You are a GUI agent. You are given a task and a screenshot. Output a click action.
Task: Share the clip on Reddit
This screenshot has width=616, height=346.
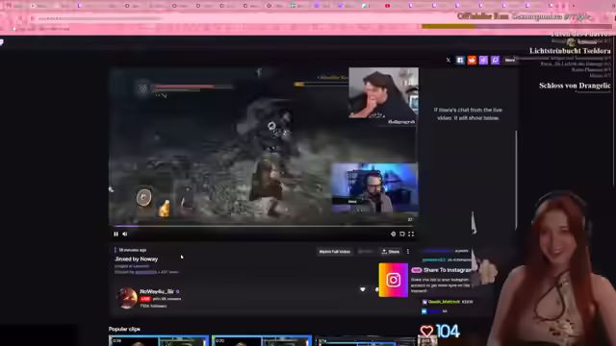[472, 60]
